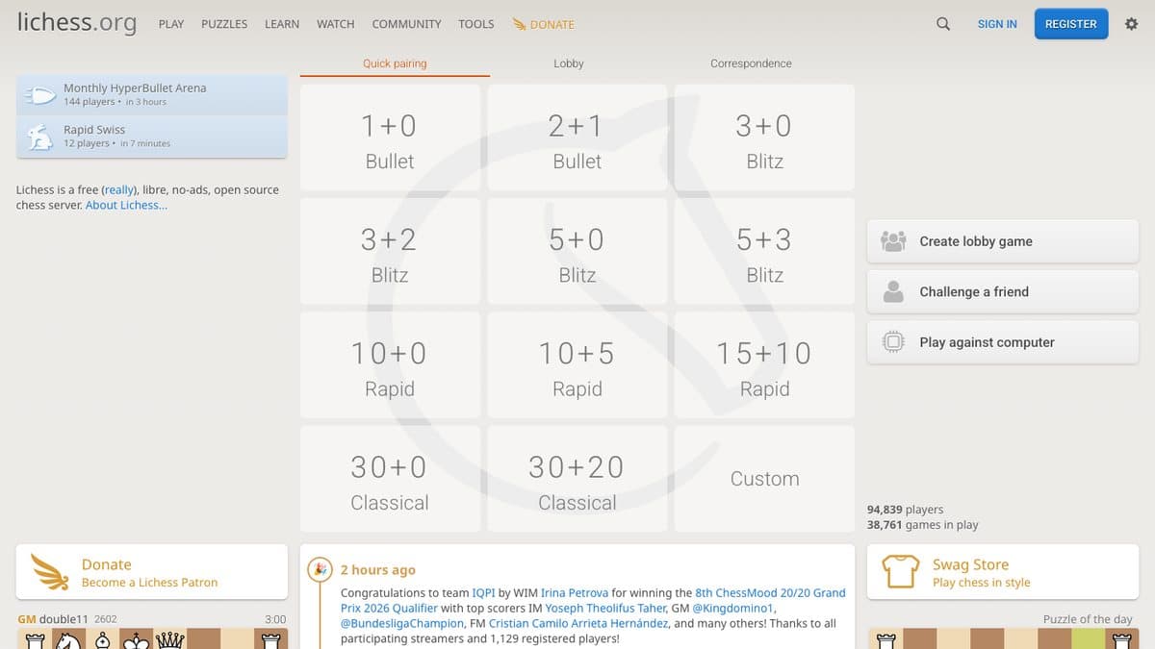1155x649 pixels.
Task: Start a 5+3 Blitz game
Action: (x=765, y=252)
